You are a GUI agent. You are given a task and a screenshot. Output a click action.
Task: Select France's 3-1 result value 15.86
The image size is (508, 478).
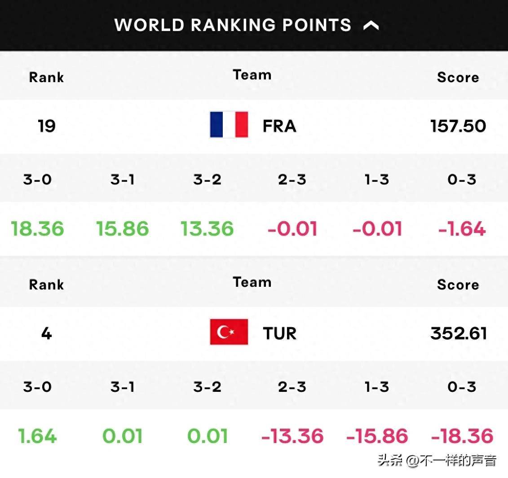123,228
